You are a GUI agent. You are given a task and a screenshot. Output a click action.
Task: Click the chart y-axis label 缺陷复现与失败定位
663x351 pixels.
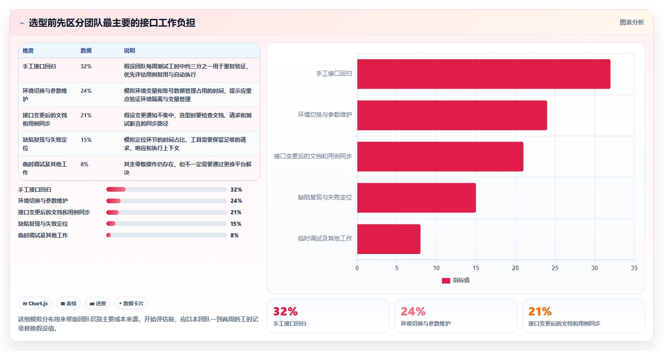tap(325, 197)
